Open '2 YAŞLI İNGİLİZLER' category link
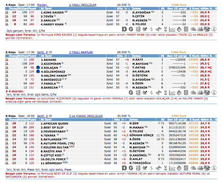 tap(82, 5)
